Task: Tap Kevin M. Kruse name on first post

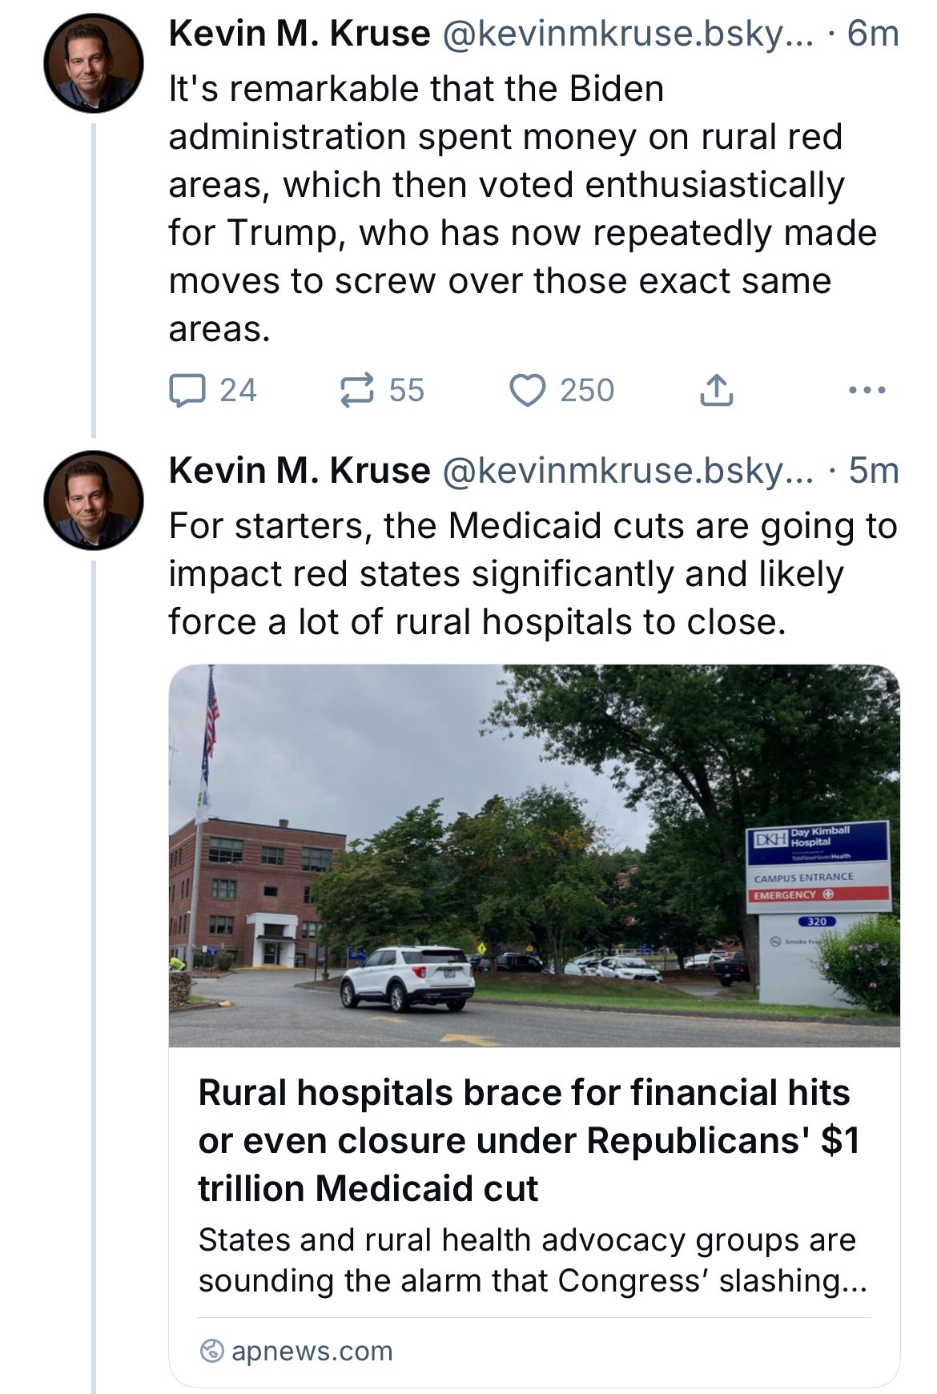Action: pyautogui.click(x=299, y=34)
